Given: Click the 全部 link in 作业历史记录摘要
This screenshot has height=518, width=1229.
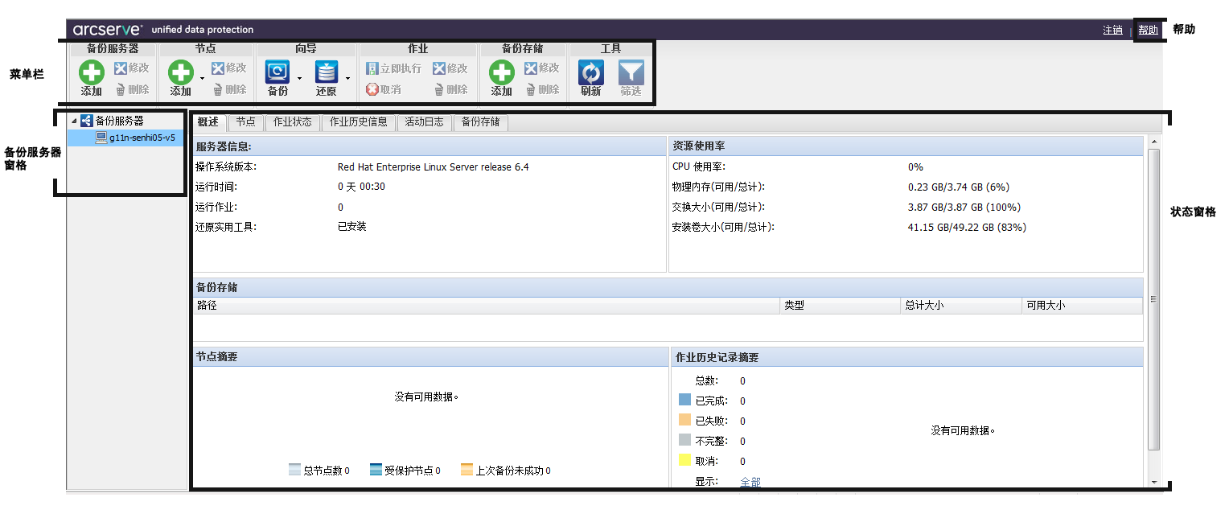Looking at the screenshot, I should pyautogui.click(x=750, y=480).
